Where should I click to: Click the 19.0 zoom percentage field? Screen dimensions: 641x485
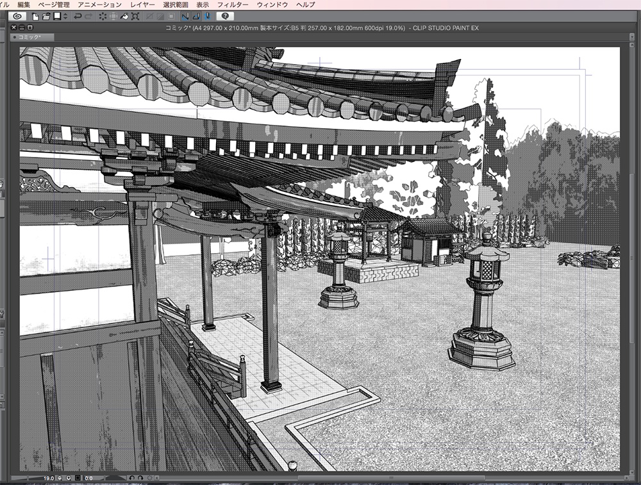[x=49, y=478]
